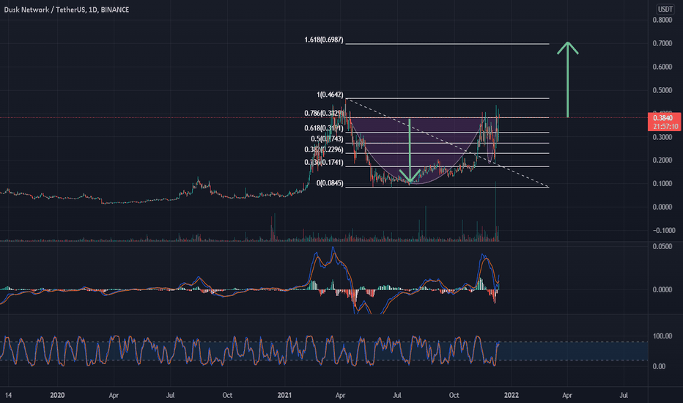Click the 0.618 Fibonacci level label

pos(324,128)
